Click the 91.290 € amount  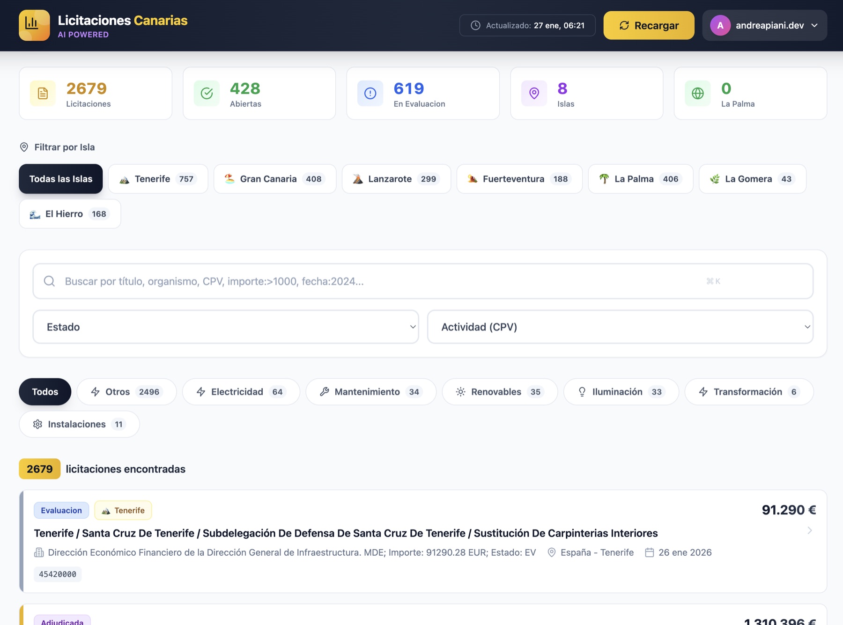point(789,510)
